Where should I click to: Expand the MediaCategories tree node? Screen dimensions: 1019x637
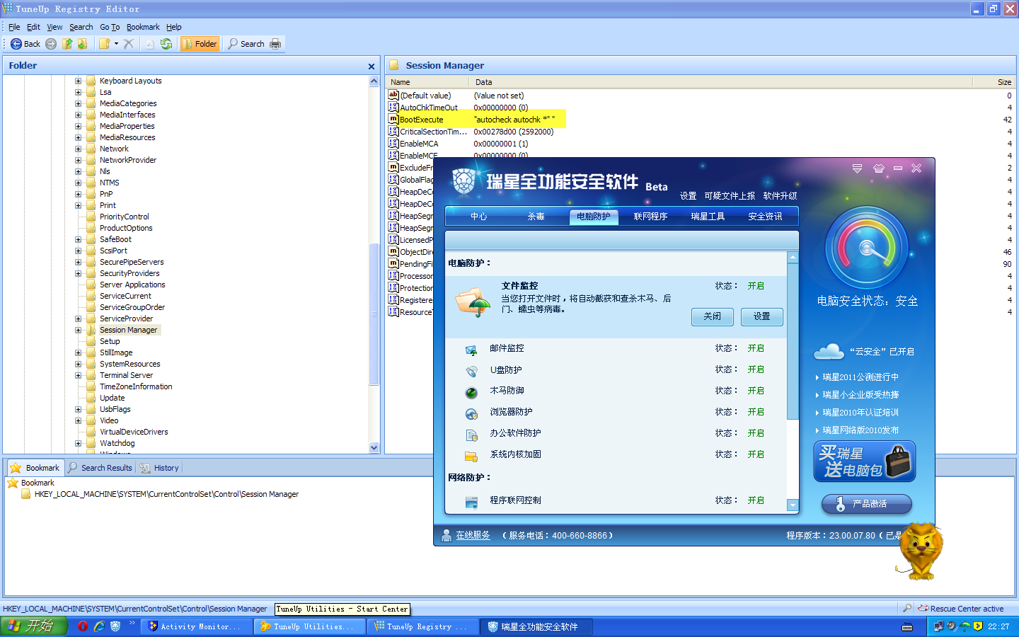point(78,104)
